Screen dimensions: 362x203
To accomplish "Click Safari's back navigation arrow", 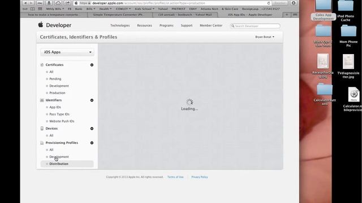I will pos(25,3).
